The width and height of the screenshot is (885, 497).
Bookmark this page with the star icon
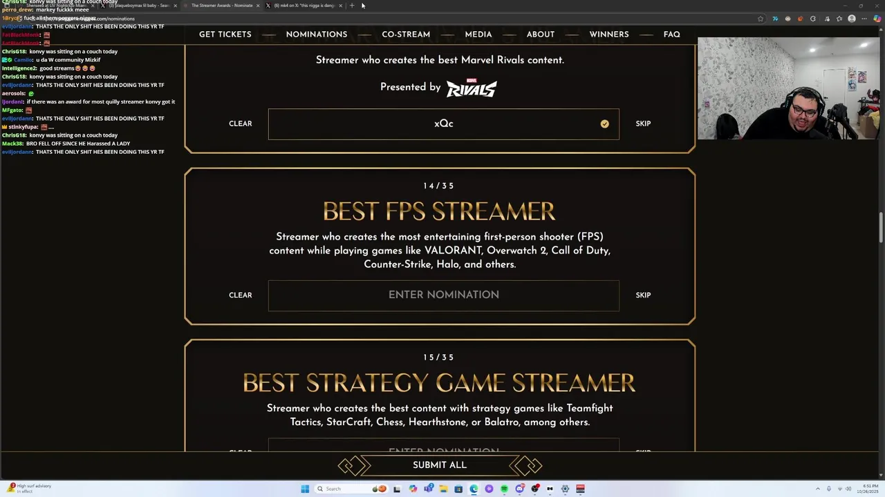coord(761,19)
